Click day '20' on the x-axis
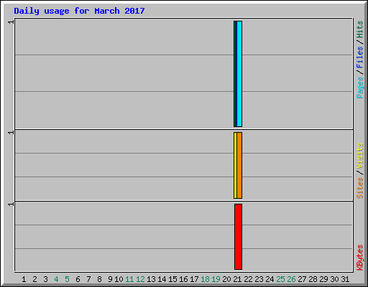368x287 pixels. pyautogui.click(x=226, y=279)
